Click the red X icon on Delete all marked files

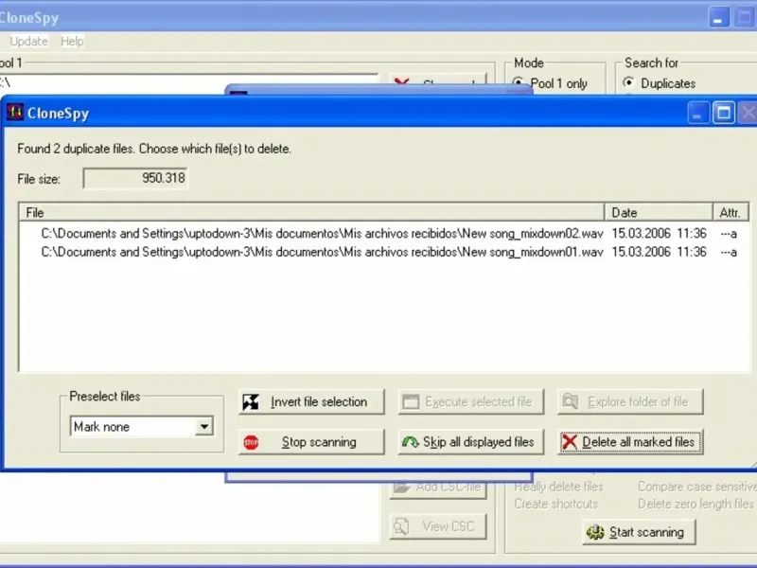570,442
